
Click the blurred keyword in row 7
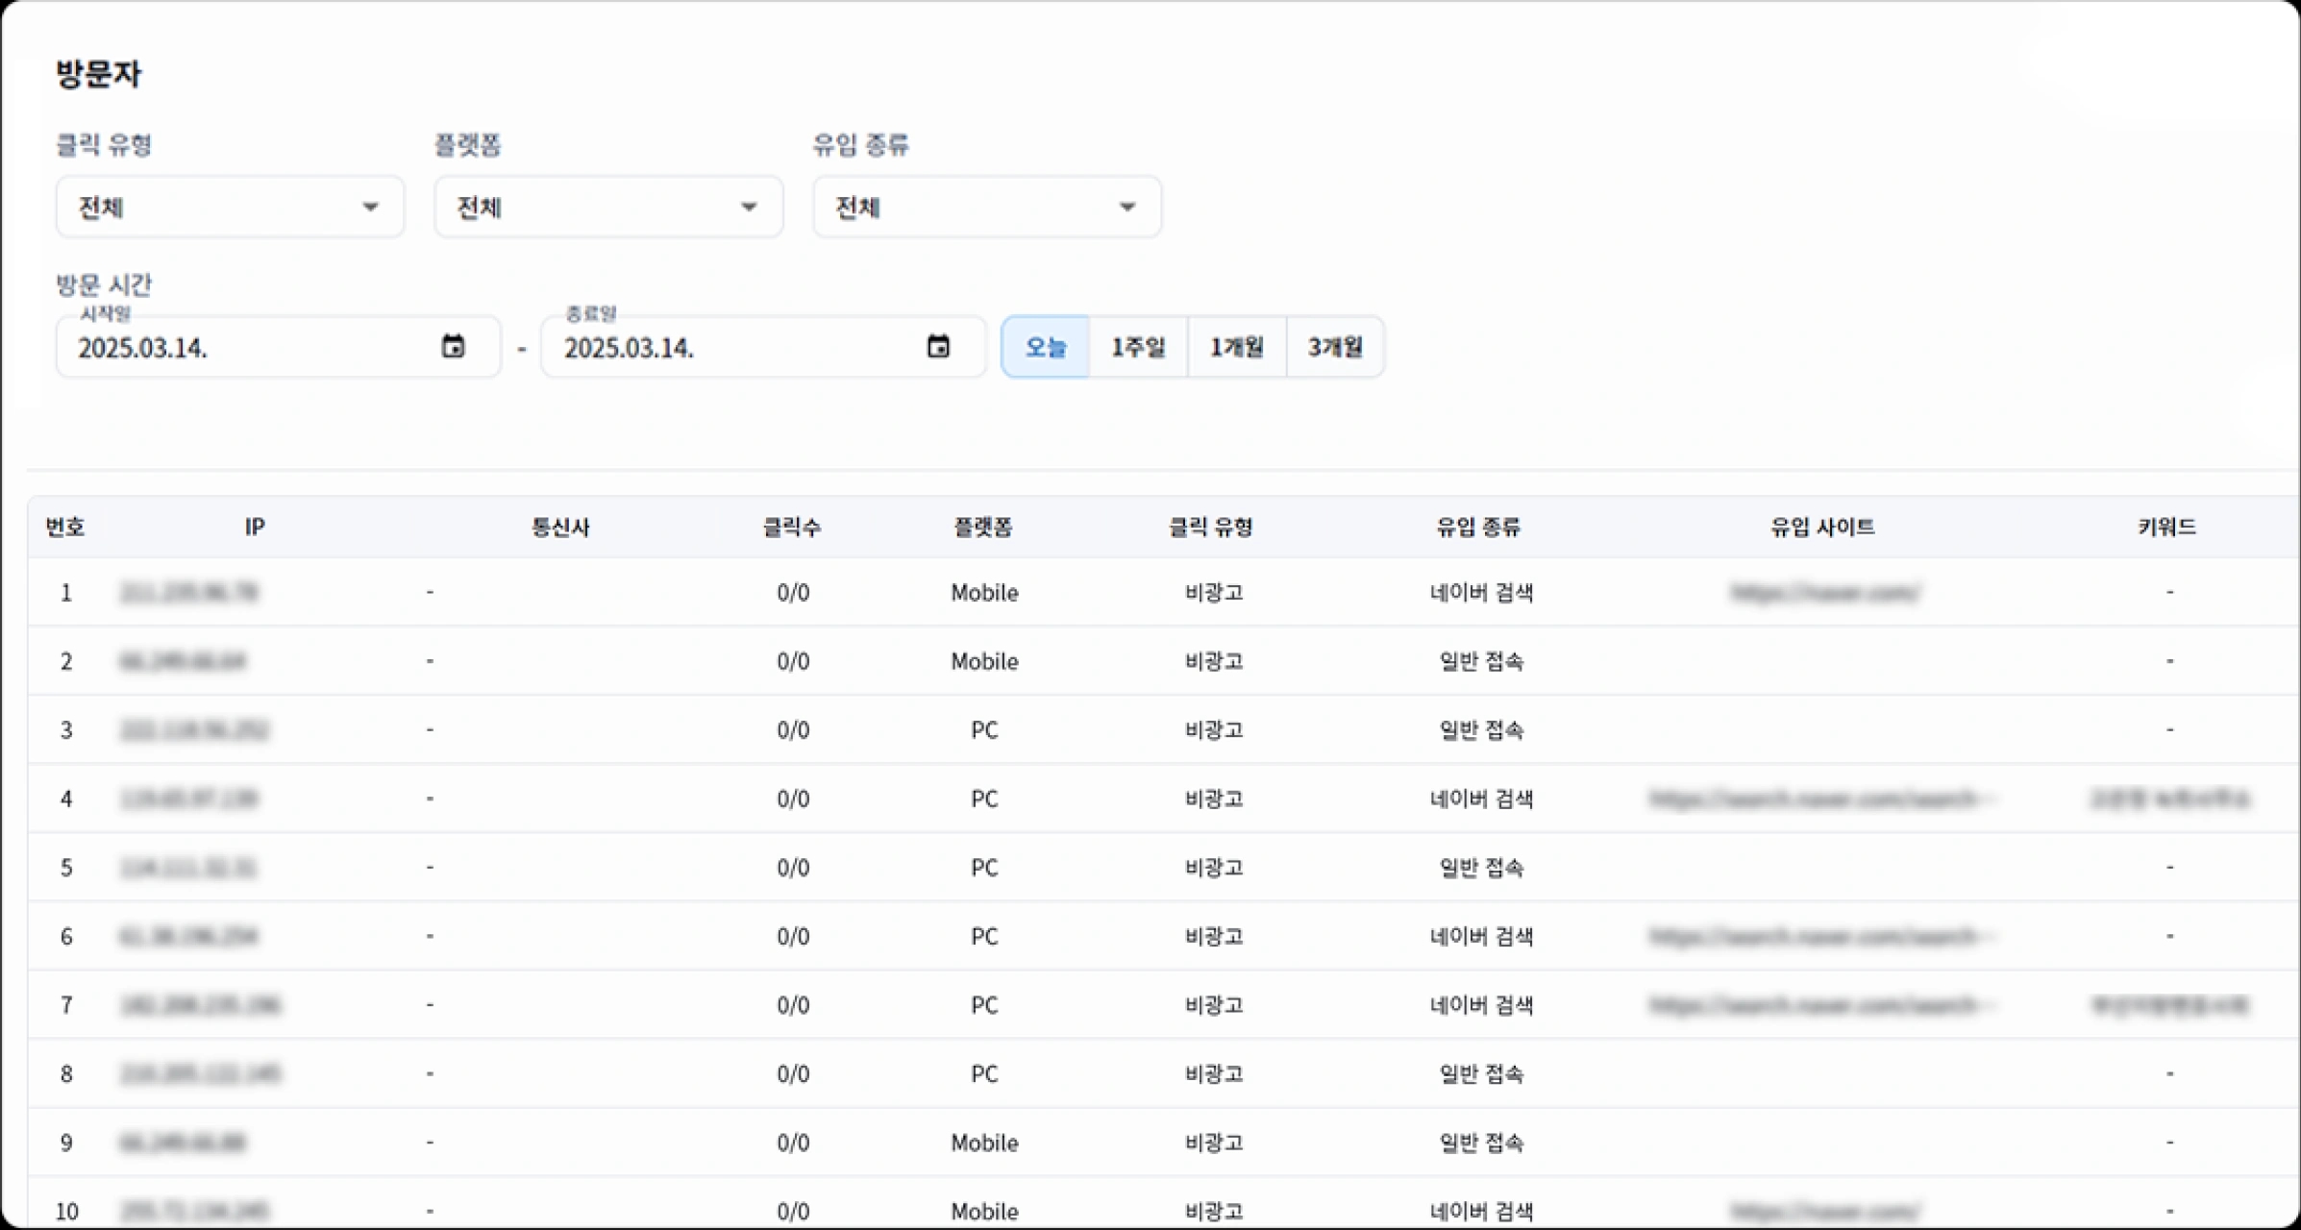(2170, 1005)
